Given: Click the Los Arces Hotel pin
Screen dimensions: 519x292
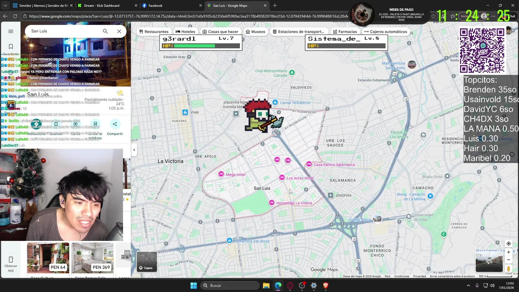Looking at the screenshot, I should (282, 178).
